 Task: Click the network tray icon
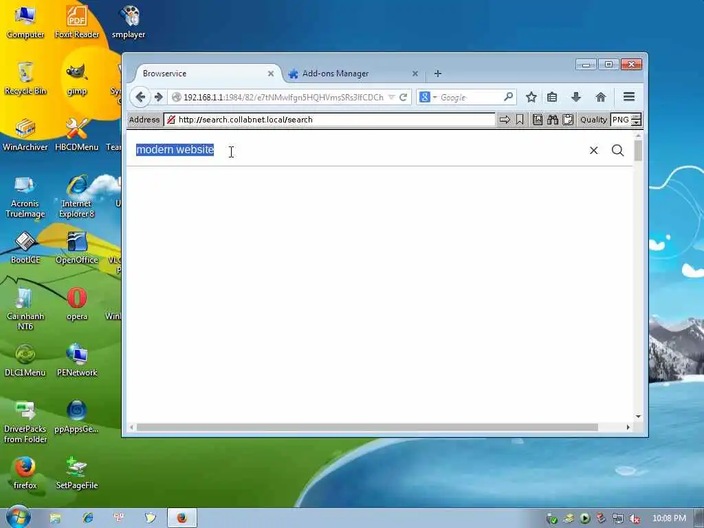pyautogui.click(x=618, y=518)
